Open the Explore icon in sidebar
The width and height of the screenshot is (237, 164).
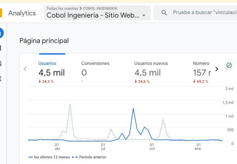click(x=1, y=63)
